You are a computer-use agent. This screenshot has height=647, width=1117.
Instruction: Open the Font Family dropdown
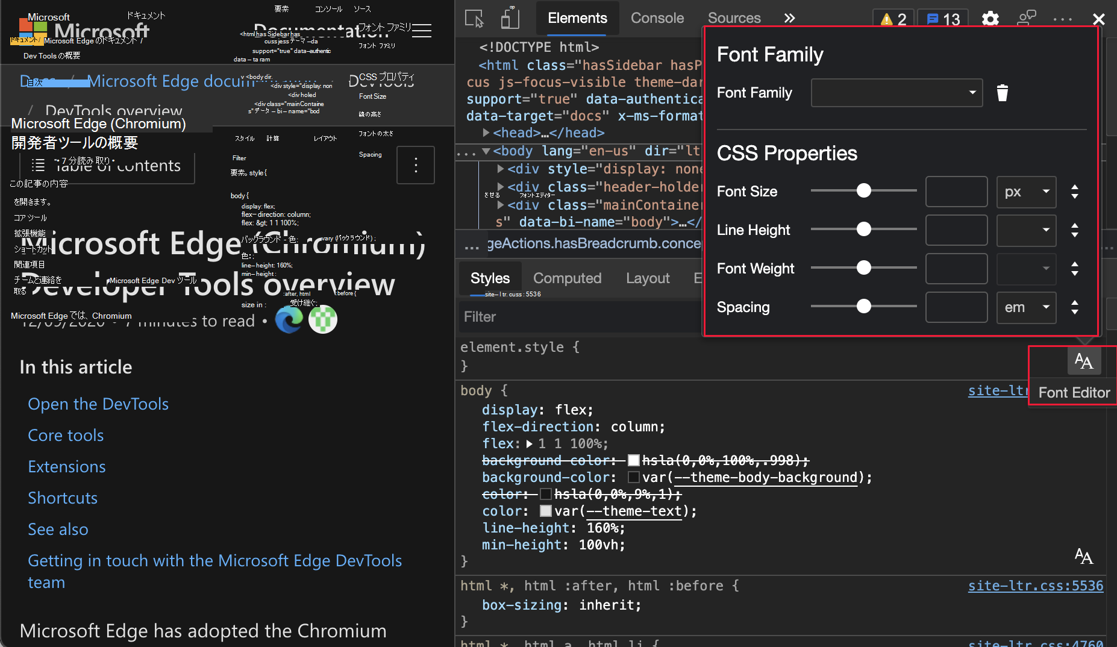[896, 93]
